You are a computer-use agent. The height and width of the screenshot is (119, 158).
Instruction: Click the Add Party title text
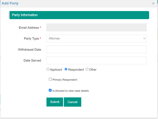click(x=10, y=3)
